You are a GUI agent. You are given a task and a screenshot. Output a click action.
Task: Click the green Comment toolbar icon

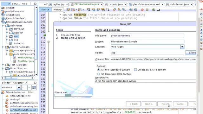click(154, 9)
